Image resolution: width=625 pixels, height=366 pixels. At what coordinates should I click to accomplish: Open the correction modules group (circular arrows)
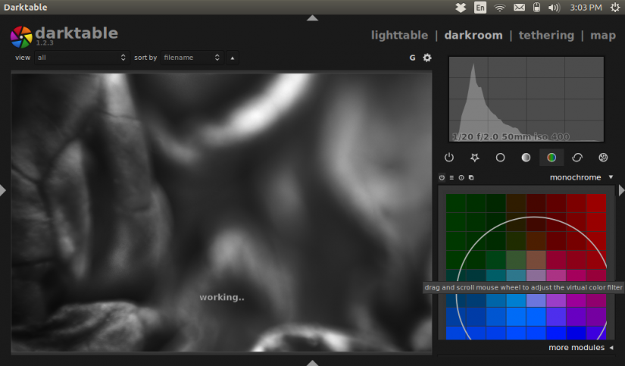pos(577,158)
